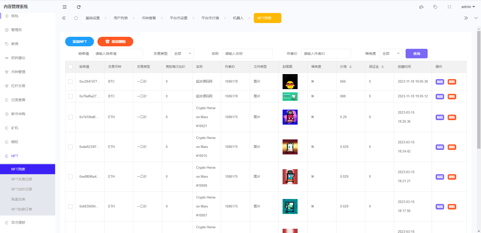Check the row with hash 0xc2847d77
The height and width of the screenshot is (233, 481).
click(70, 82)
